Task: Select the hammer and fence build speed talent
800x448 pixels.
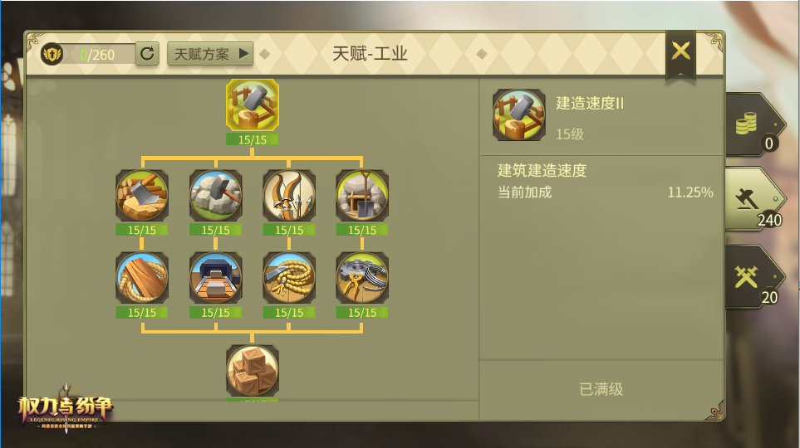Action: click(x=253, y=105)
